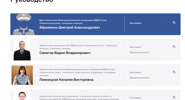Select name Лемницкая Наталия Викторовна
Image resolution: width=185 pixels, height=100 pixels.
tap(66, 80)
